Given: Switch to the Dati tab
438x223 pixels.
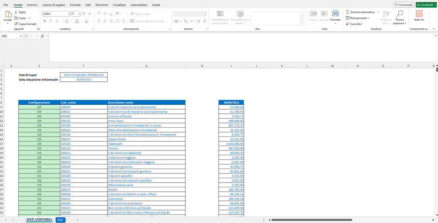Looking at the screenshot, I should [x=88, y=5].
